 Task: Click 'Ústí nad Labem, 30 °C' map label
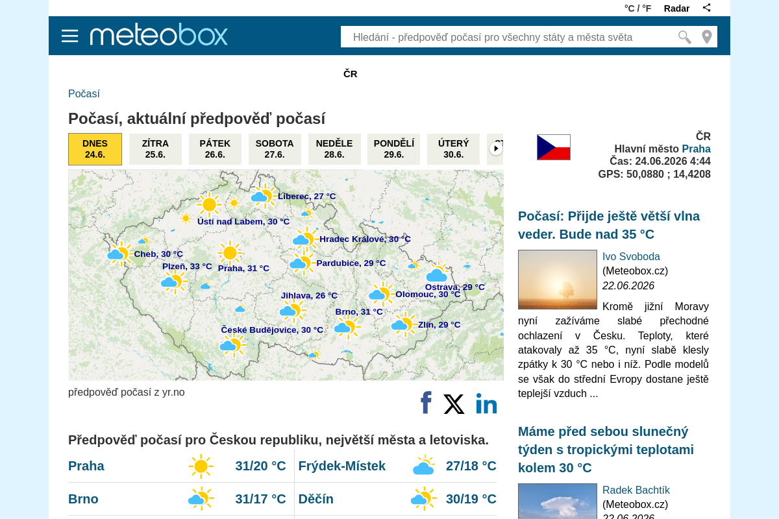point(243,222)
